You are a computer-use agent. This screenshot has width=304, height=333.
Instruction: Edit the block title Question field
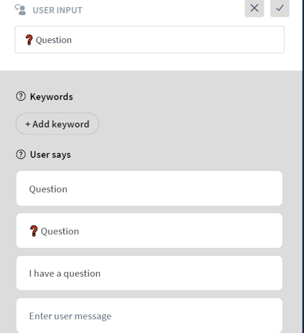point(149,40)
